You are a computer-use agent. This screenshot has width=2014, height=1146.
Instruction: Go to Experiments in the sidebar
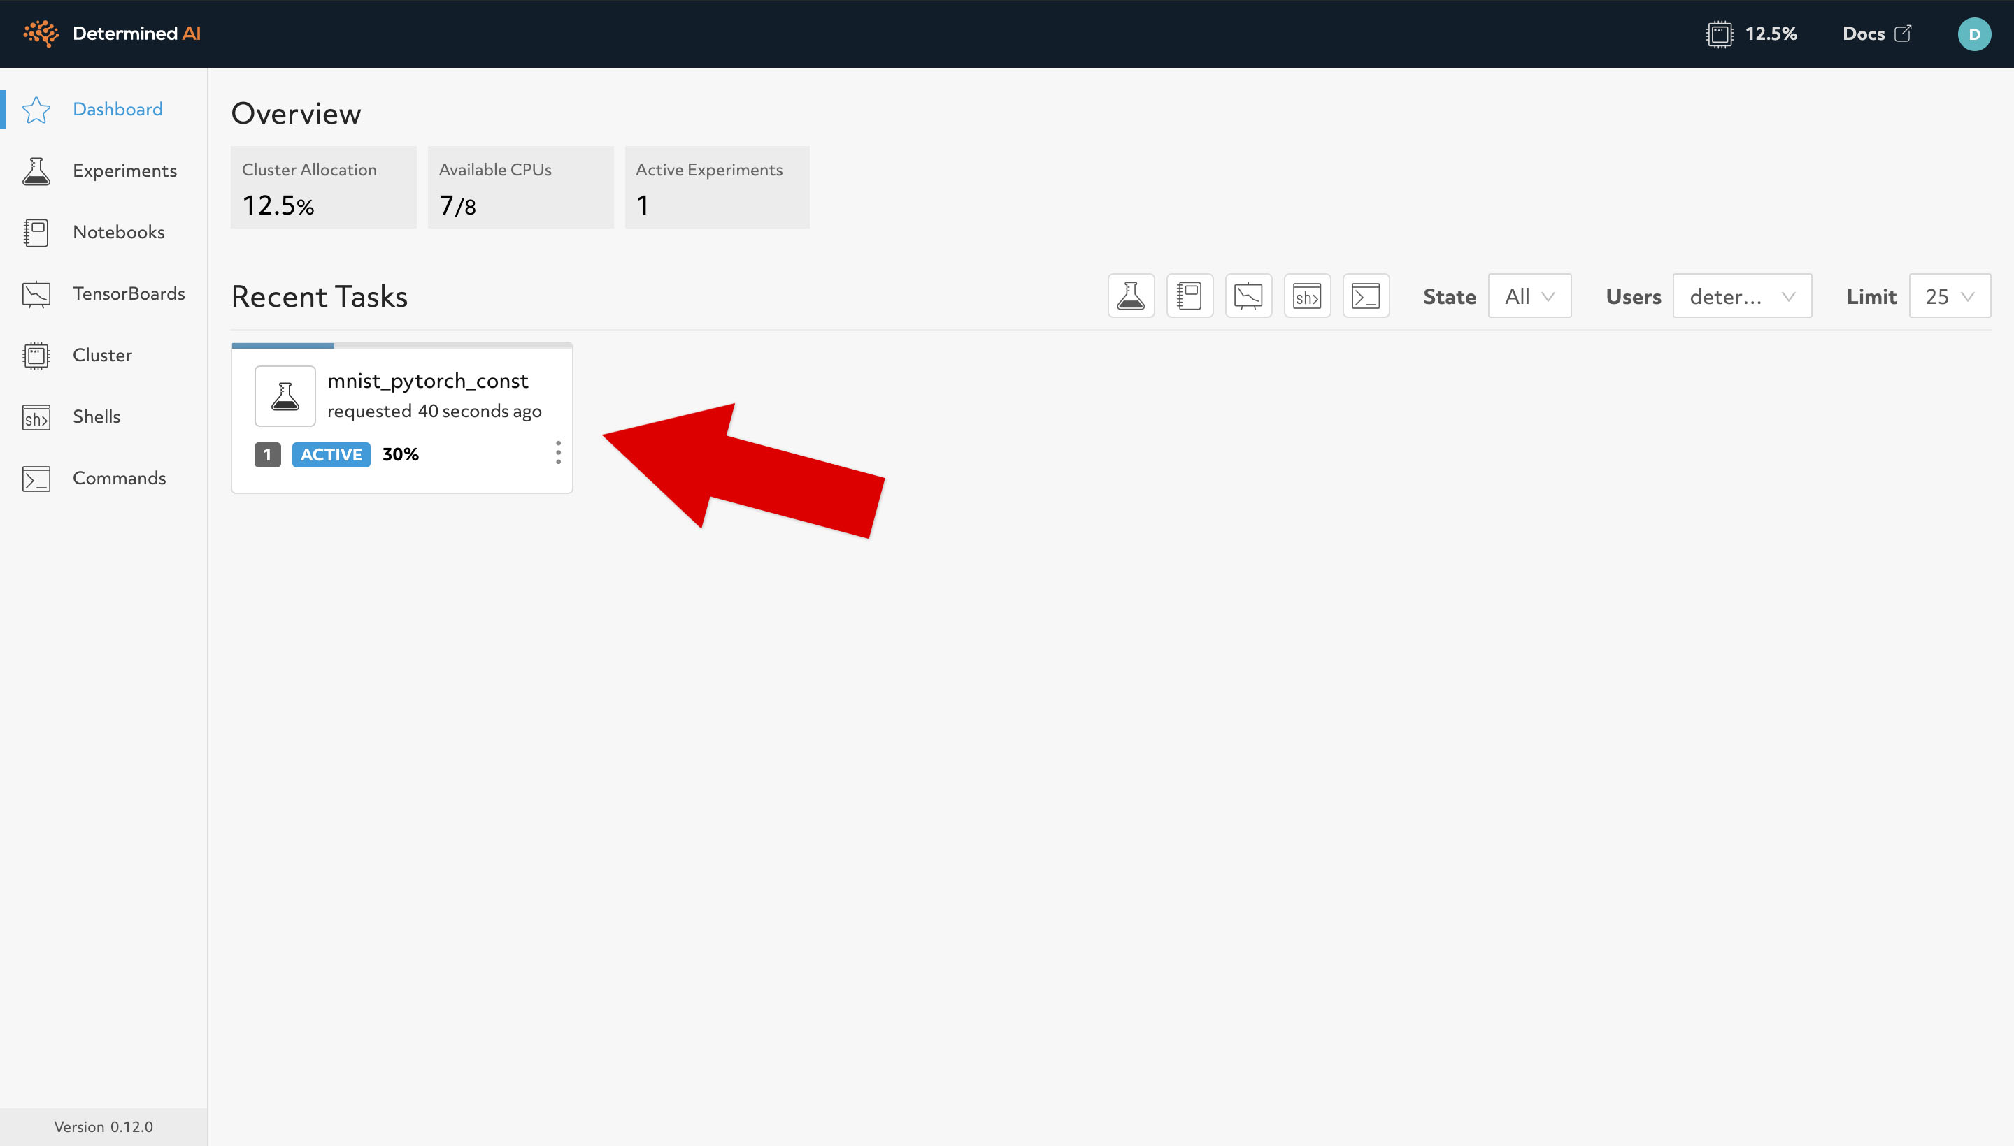click(124, 171)
